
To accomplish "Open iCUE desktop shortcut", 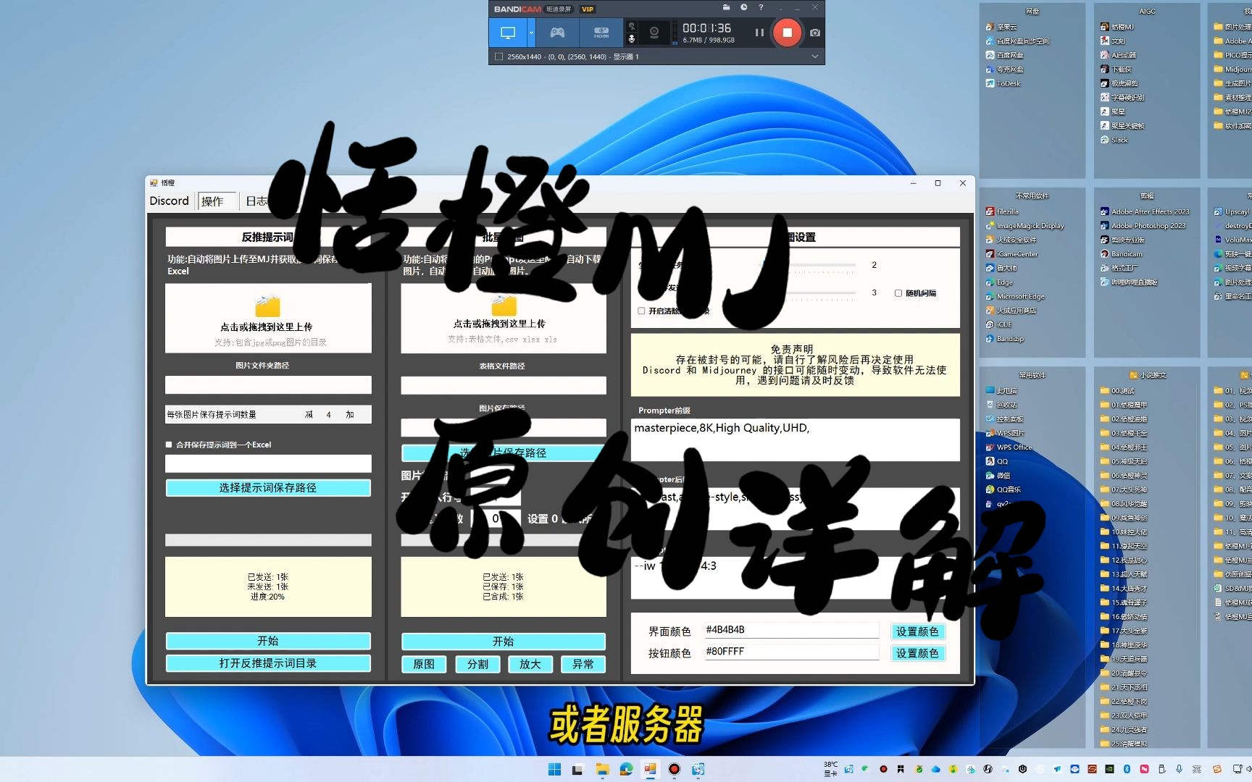I will [x=999, y=324].
